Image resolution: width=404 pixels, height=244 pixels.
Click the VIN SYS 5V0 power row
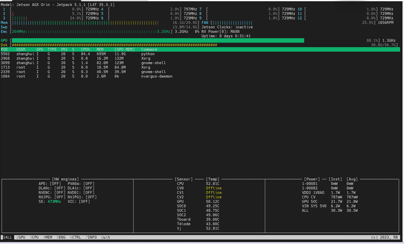coord(330,206)
